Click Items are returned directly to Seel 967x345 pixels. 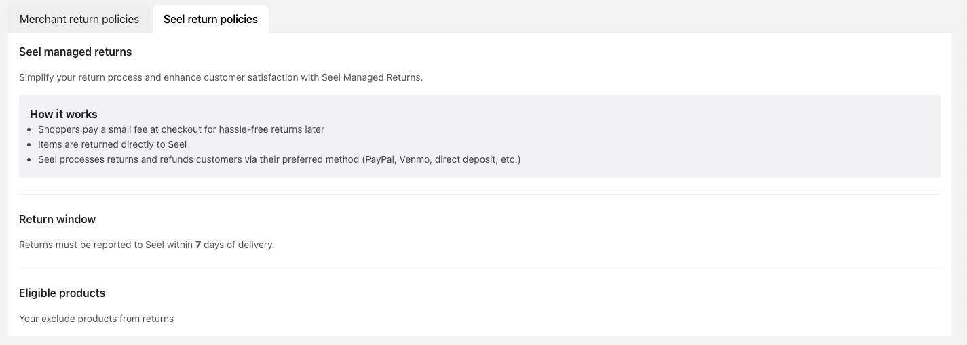(112, 144)
